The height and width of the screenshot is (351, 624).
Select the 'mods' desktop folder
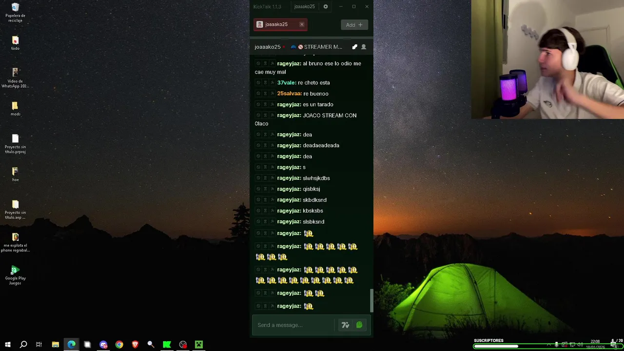15,109
